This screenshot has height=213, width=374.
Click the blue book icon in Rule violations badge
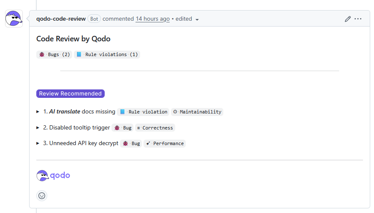[79, 54]
